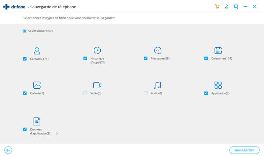This screenshot has width=264, height=156.
Task: Click the Gallerie picture icon
Action: [x=37, y=85]
